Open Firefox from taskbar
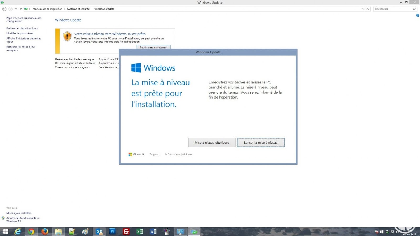The width and height of the screenshot is (420, 236). tap(45, 232)
